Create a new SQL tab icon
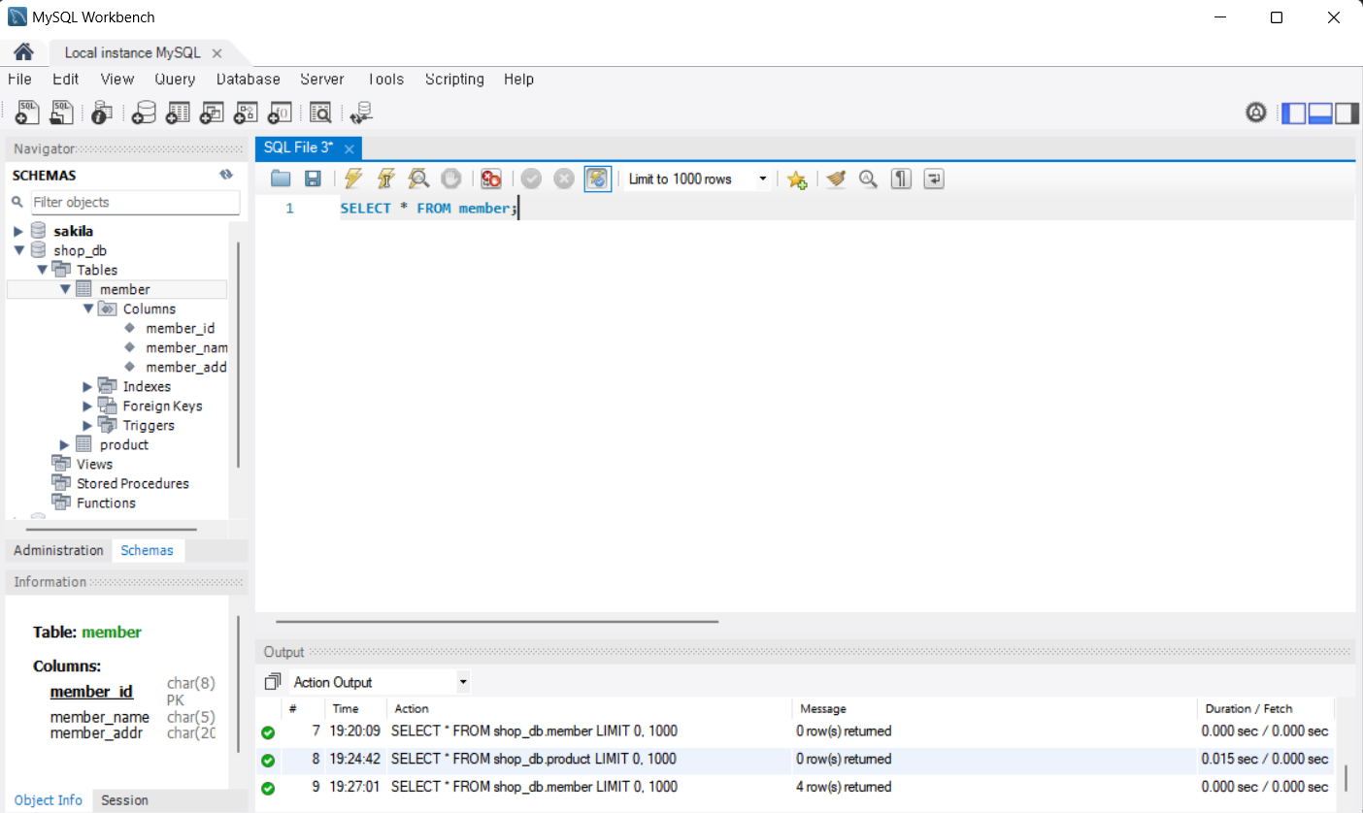Viewport: 1363px width, 813px height. [27, 113]
